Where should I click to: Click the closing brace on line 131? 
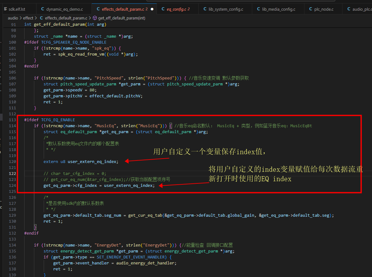pyautogui.click(x=35, y=227)
